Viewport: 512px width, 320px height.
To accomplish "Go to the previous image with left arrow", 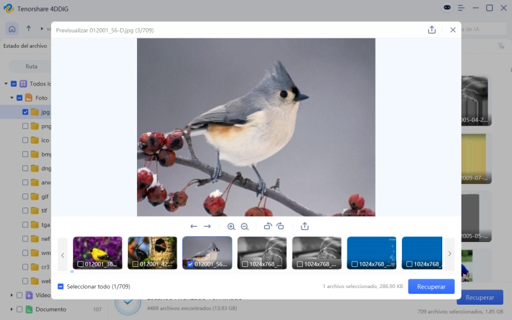I will pyautogui.click(x=194, y=226).
